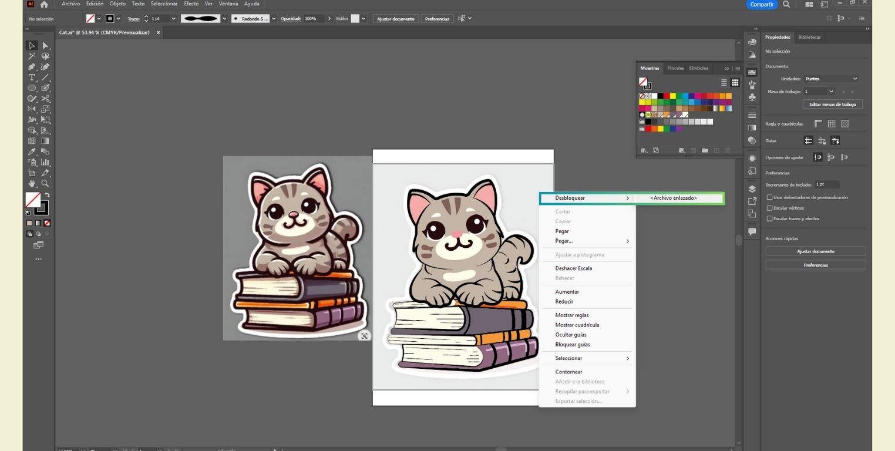Select the Lasso tool
Screen dimensions: 895x451
(x=45, y=56)
